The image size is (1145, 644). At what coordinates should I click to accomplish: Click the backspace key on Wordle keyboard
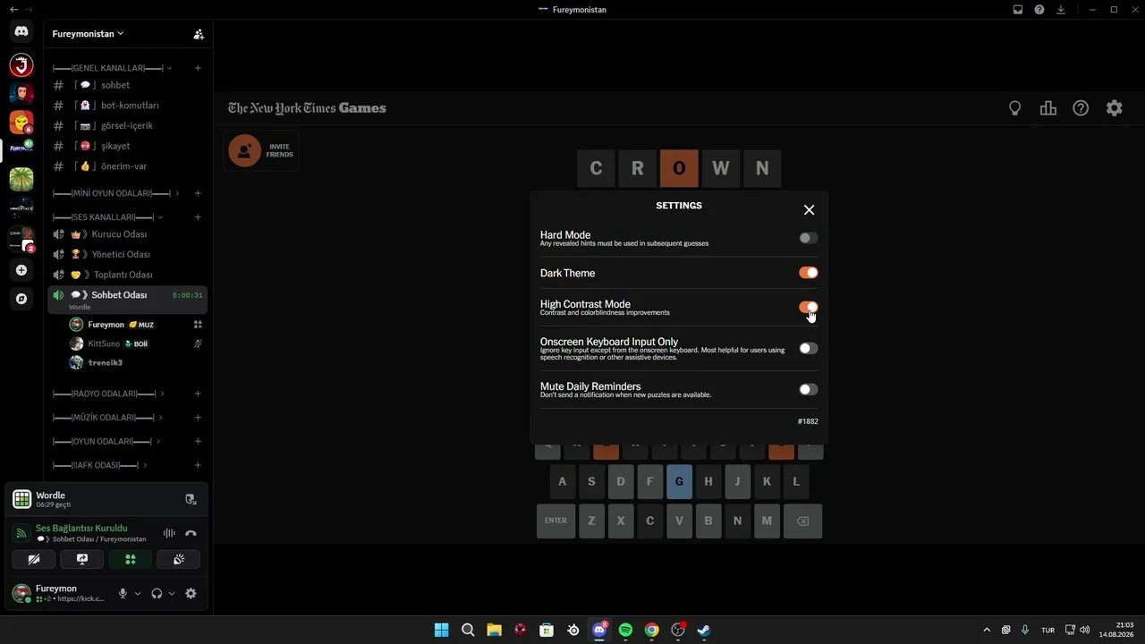click(x=802, y=521)
